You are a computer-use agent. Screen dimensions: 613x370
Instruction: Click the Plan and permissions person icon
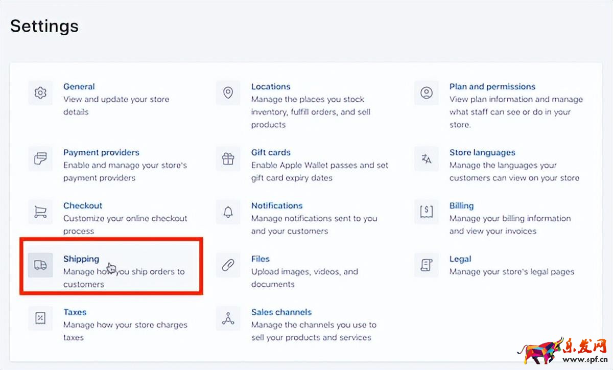click(426, 93)
